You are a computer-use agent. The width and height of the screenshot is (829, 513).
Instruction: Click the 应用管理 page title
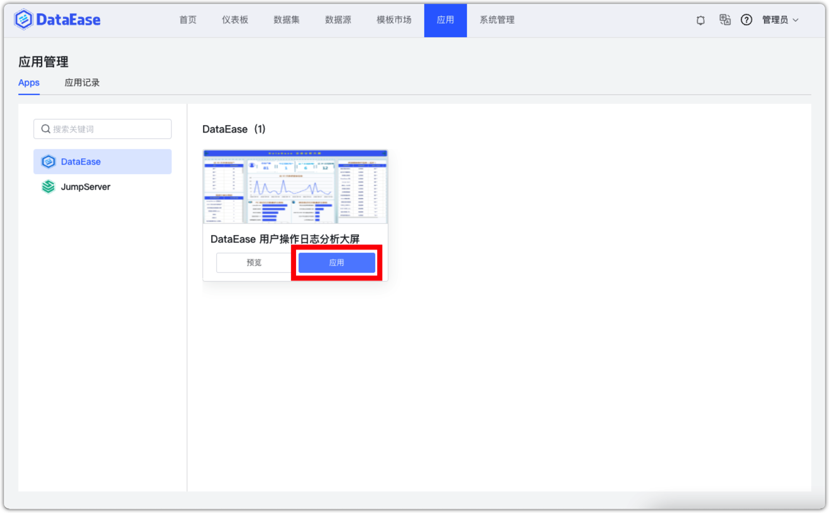tap(43, 62)
